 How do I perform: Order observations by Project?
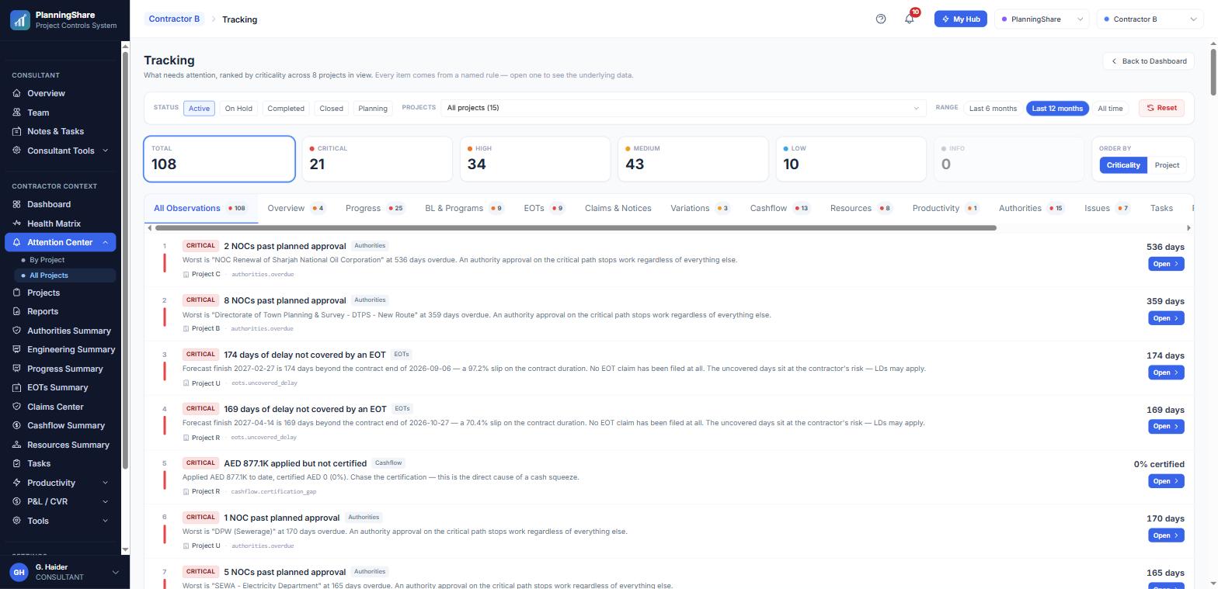pos(1167,165)
